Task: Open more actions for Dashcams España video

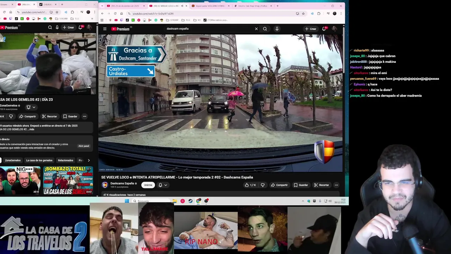Action: point(336,185)
